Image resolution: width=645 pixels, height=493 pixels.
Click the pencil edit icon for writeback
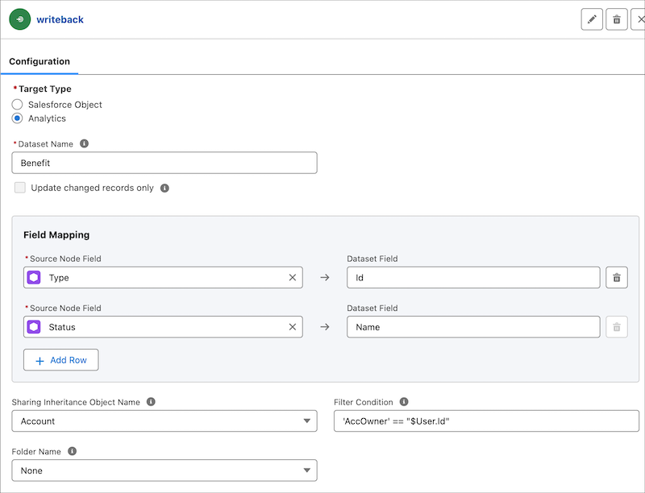click(592, 19)
